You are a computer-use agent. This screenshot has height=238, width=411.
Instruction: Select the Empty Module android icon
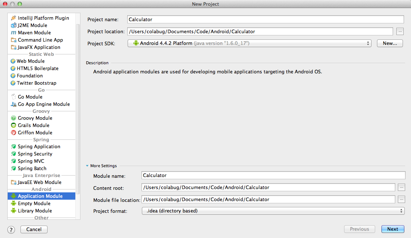[14, 203]
